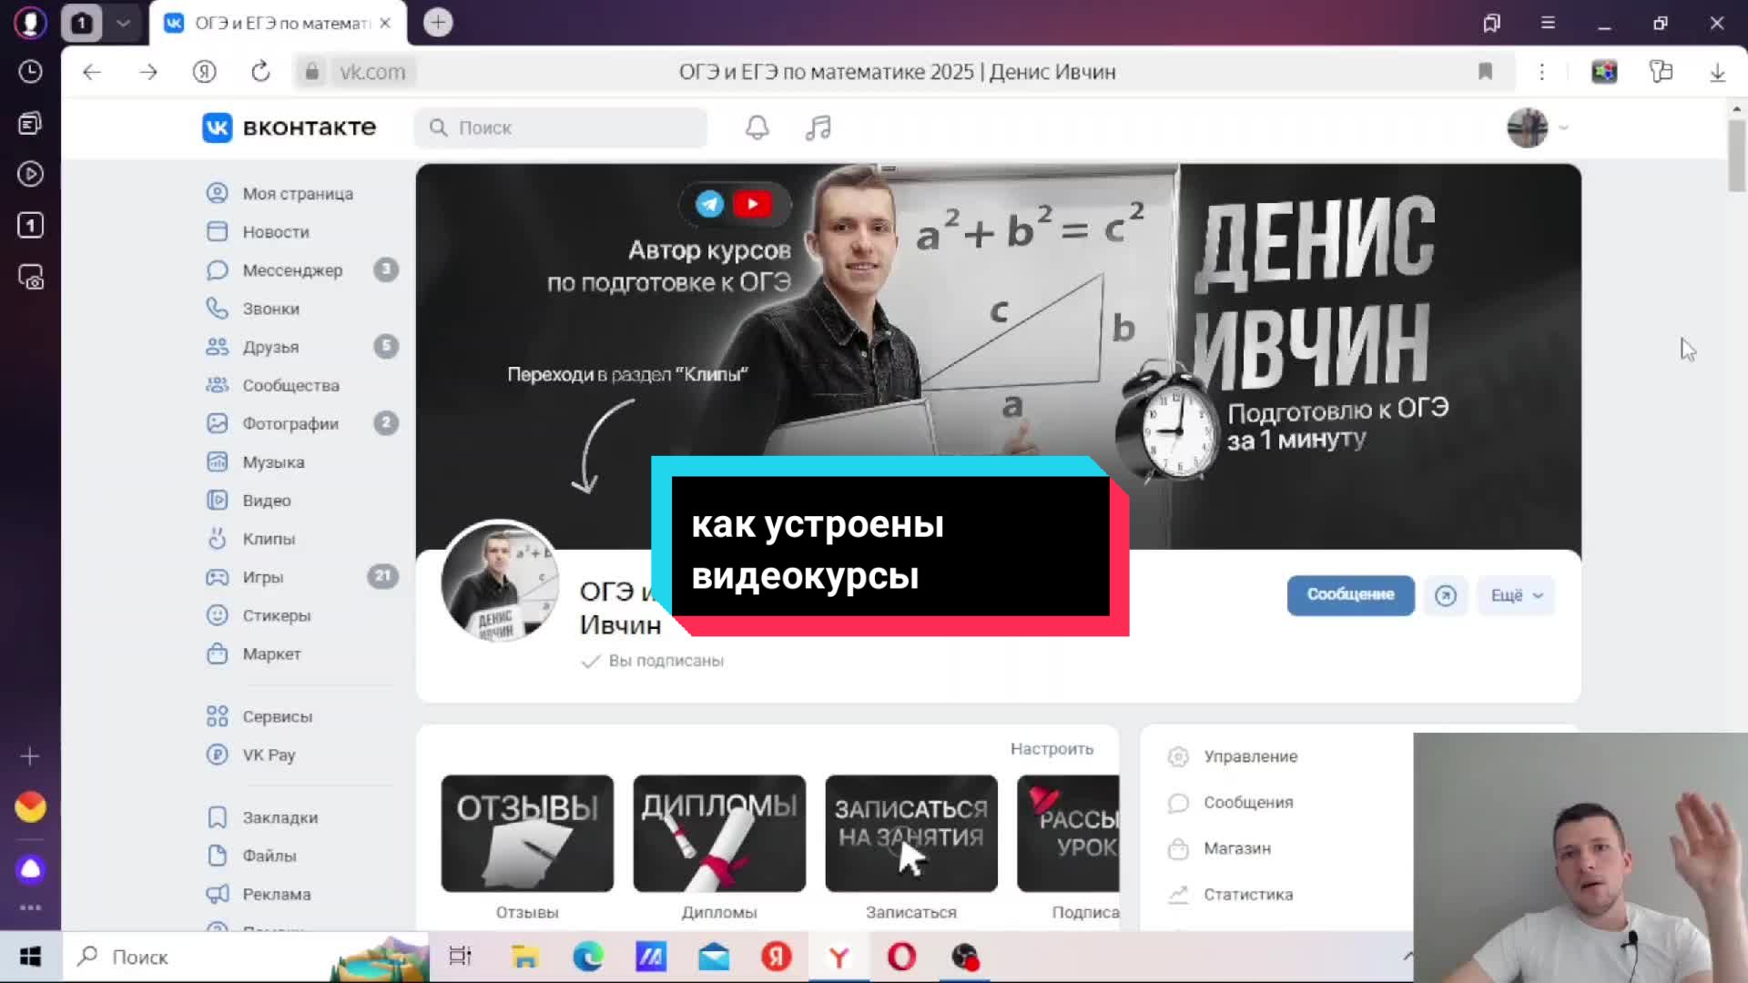
Task: Bookmark this page
Action: pos(1485,72)
